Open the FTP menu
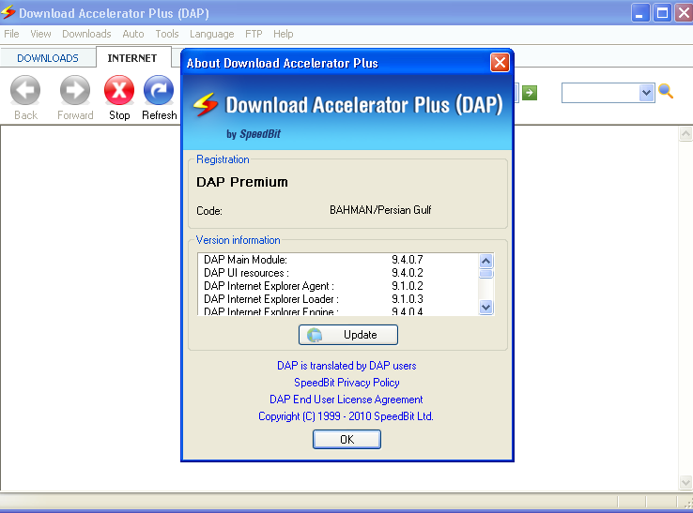Screen dimensions: 693x513 pos(254,34)
